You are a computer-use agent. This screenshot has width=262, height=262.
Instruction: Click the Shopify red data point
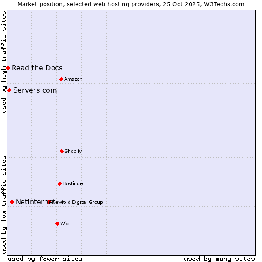tap(62, 151)
